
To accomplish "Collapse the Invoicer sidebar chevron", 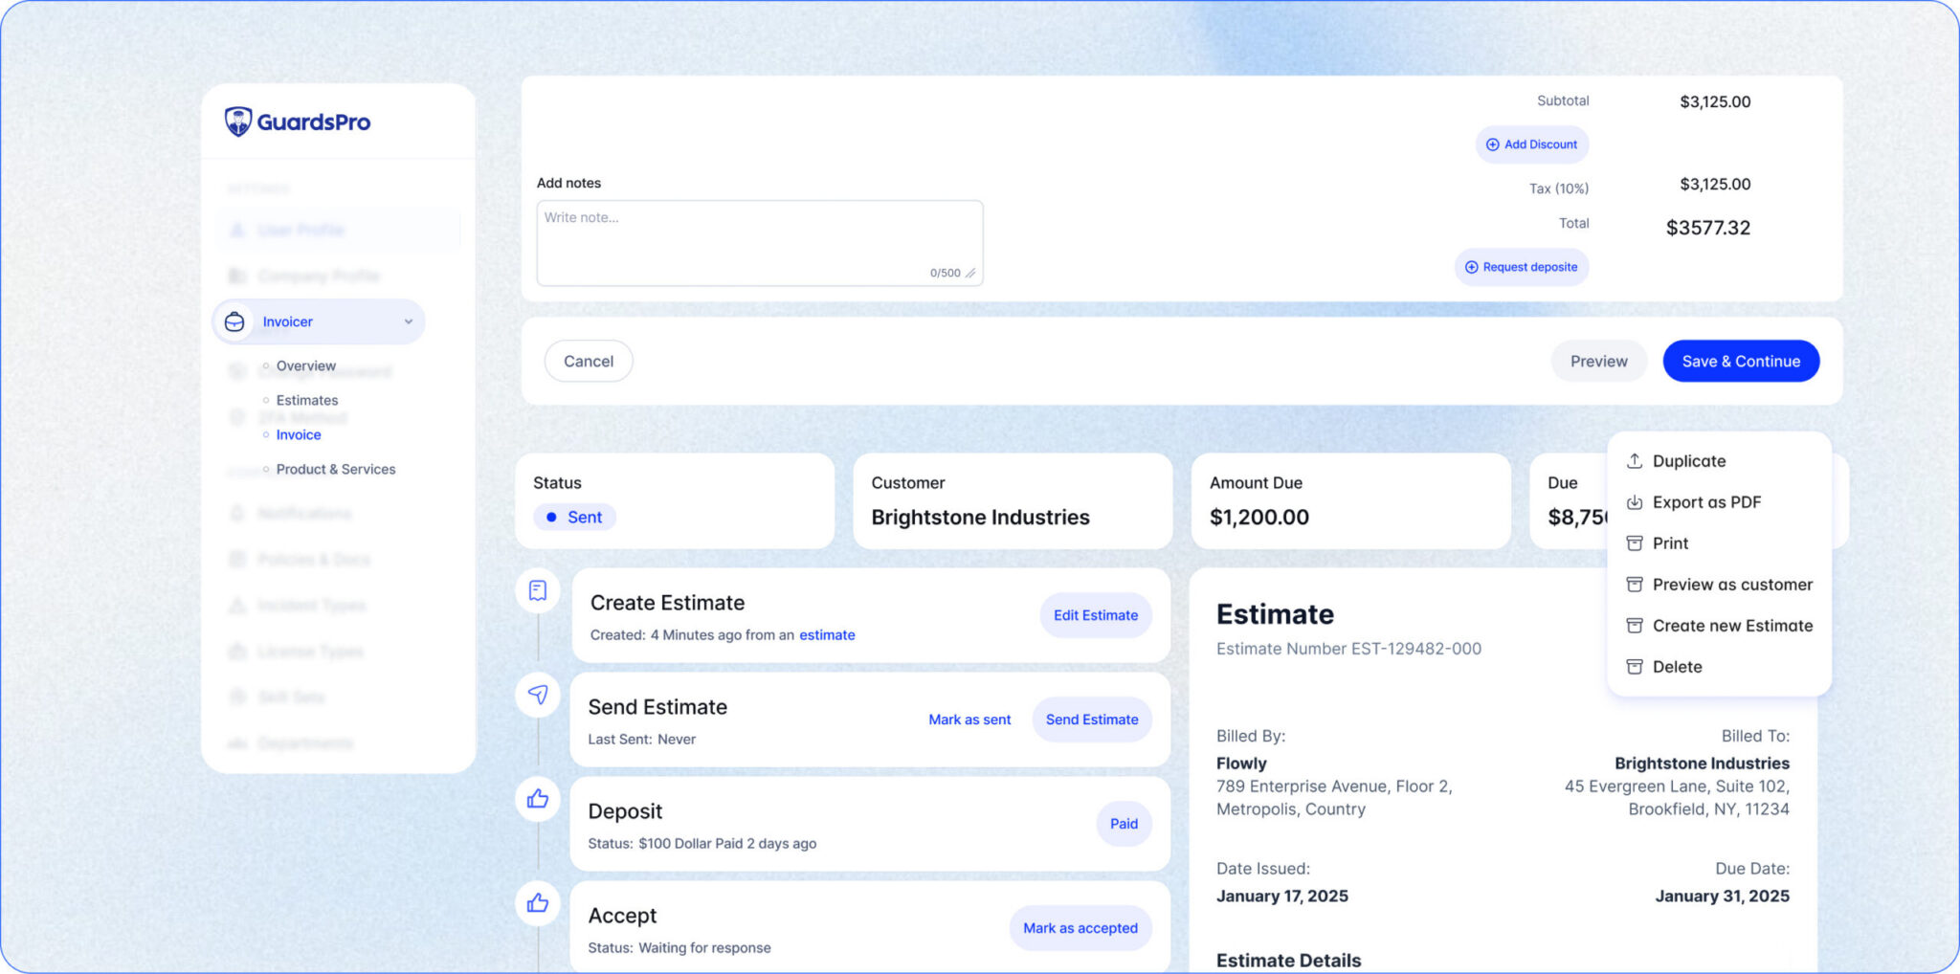I will pos(409,322).
